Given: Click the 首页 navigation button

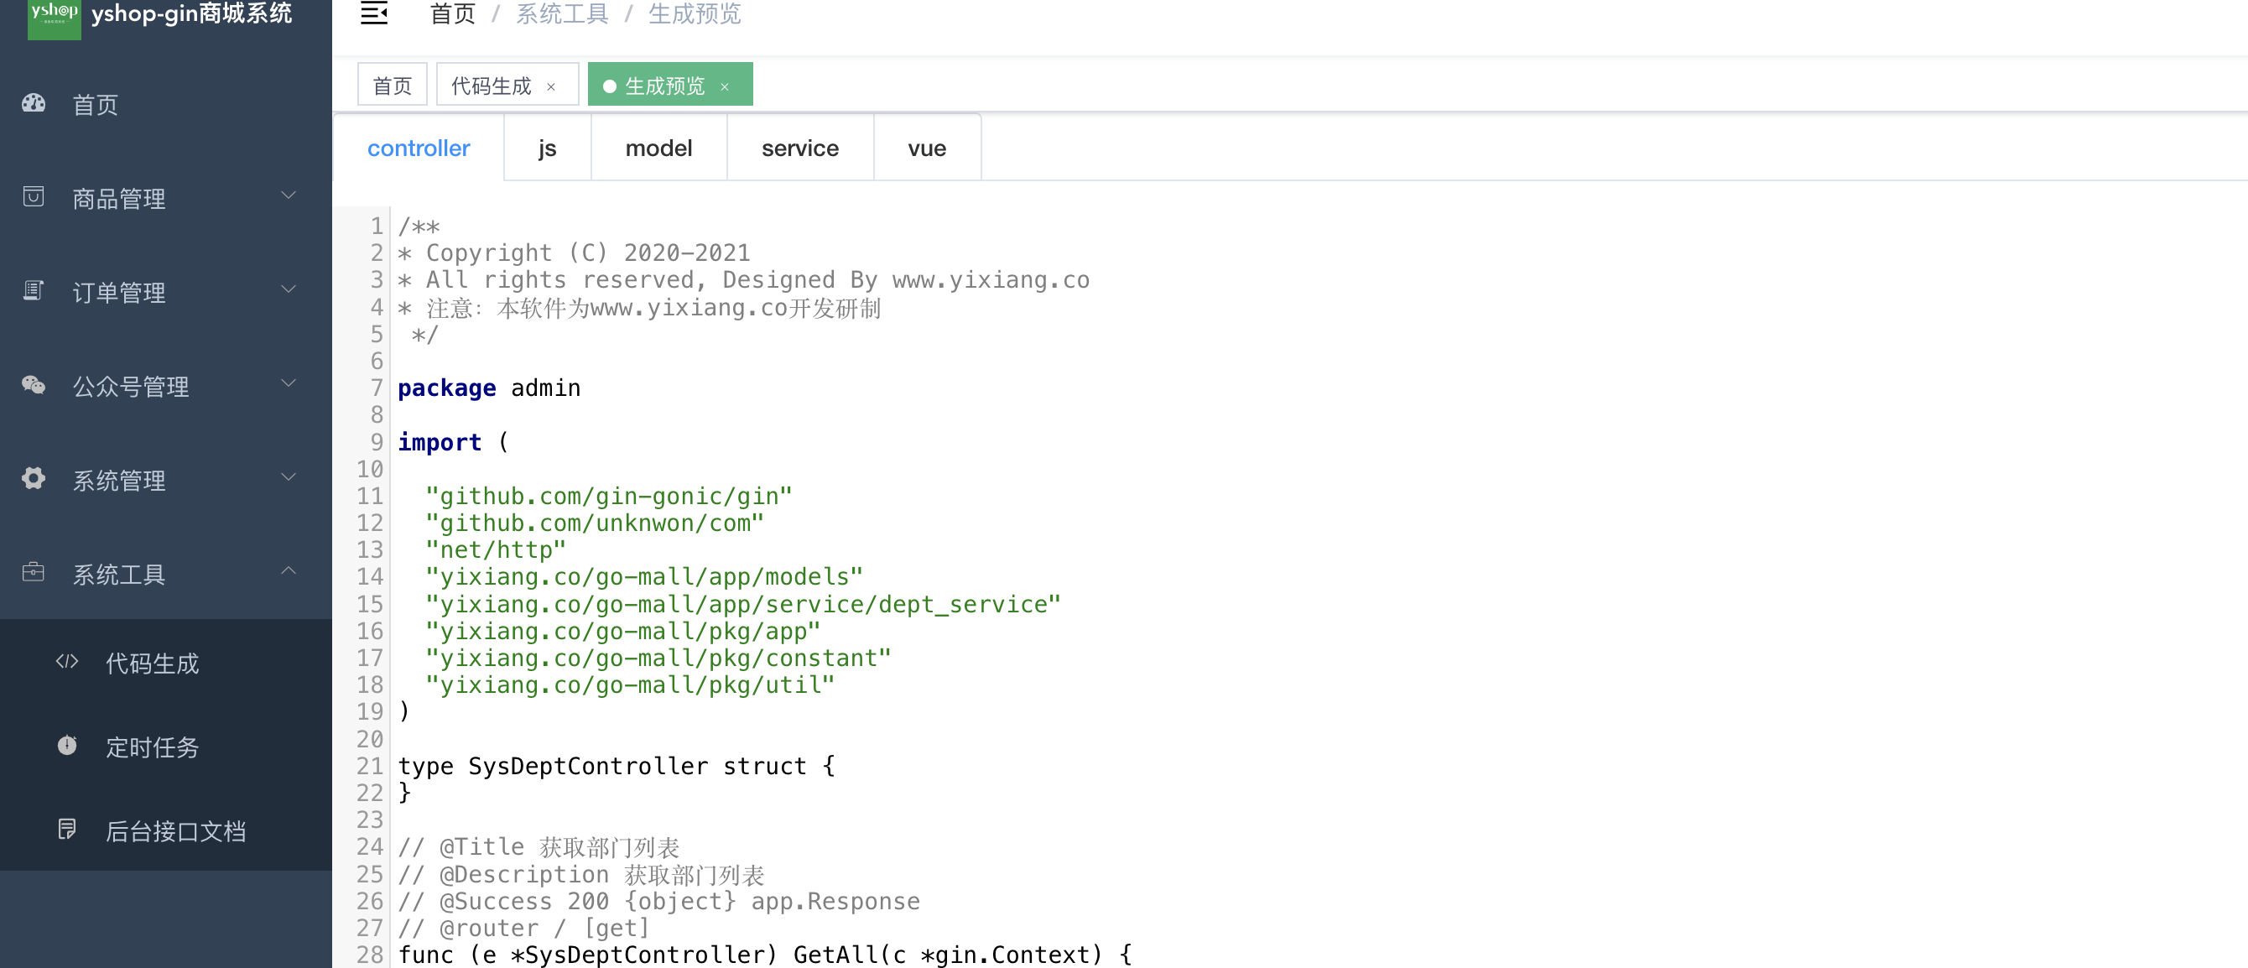Looking at the screenshot, I should coord(96,103).
